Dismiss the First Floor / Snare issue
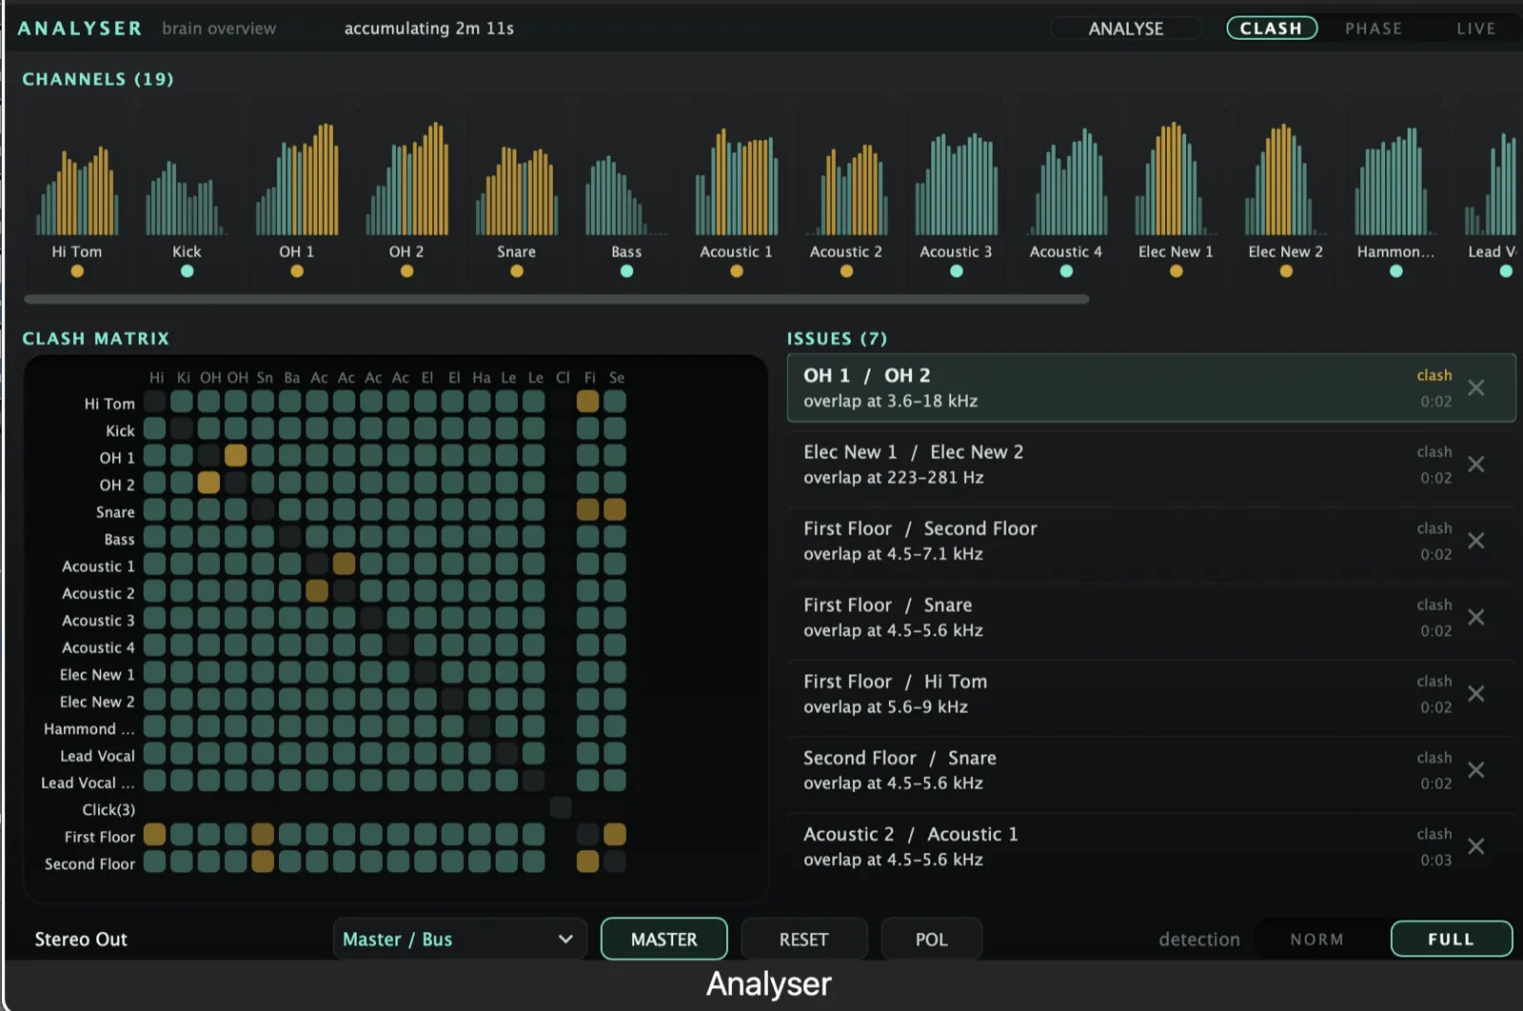Image resolution: width=1523 pixels, height=1011 pixels. [1475, 617]
